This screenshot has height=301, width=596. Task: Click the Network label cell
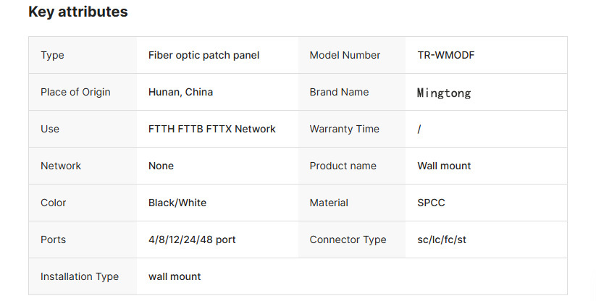click(59, 166)
